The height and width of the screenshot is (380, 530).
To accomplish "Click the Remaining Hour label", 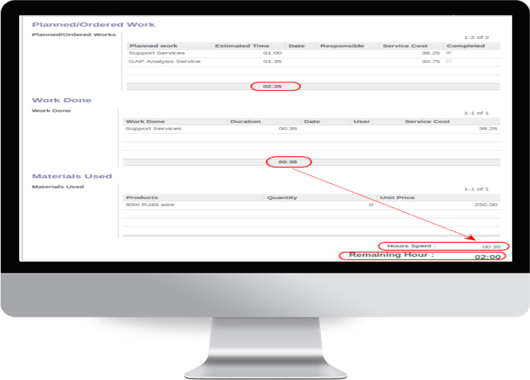I will tap(391, 254).
